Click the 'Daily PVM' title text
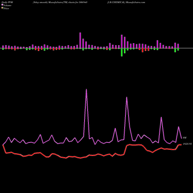193x193 pixels. coord(7,2)
